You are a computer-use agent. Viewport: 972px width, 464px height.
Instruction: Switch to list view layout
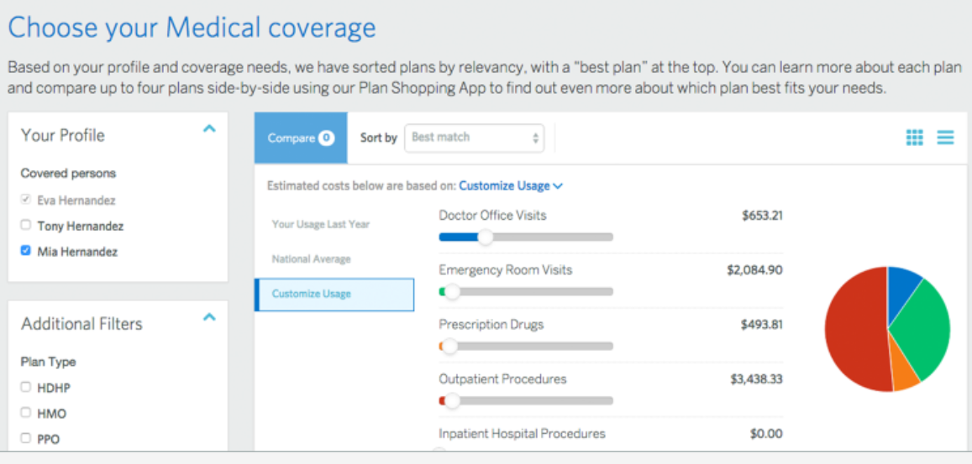945,138
